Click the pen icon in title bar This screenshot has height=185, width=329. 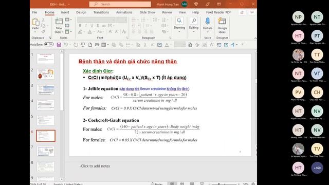(208, 4)
